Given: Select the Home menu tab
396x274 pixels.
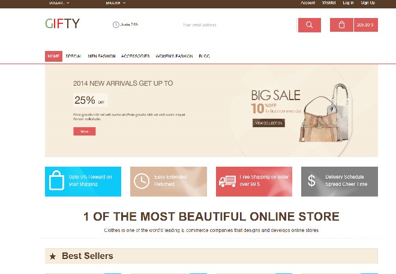Looking at the screenshot, I should (53, 56).
